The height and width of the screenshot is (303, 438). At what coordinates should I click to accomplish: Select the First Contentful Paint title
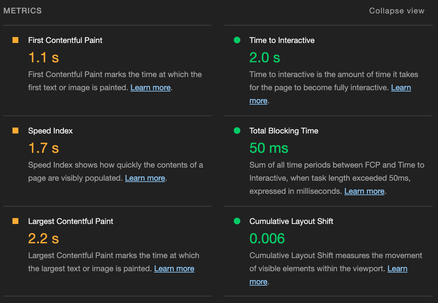(x=65, y=40)
